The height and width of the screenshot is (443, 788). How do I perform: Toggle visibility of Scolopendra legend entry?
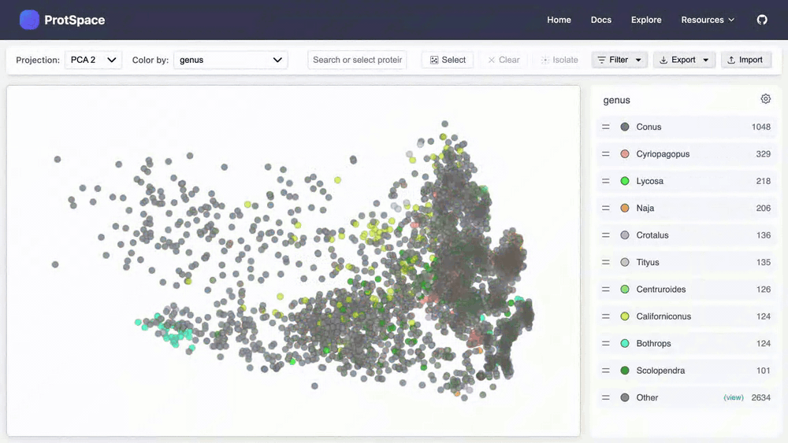pyautogui.click(x=660, y=371)
